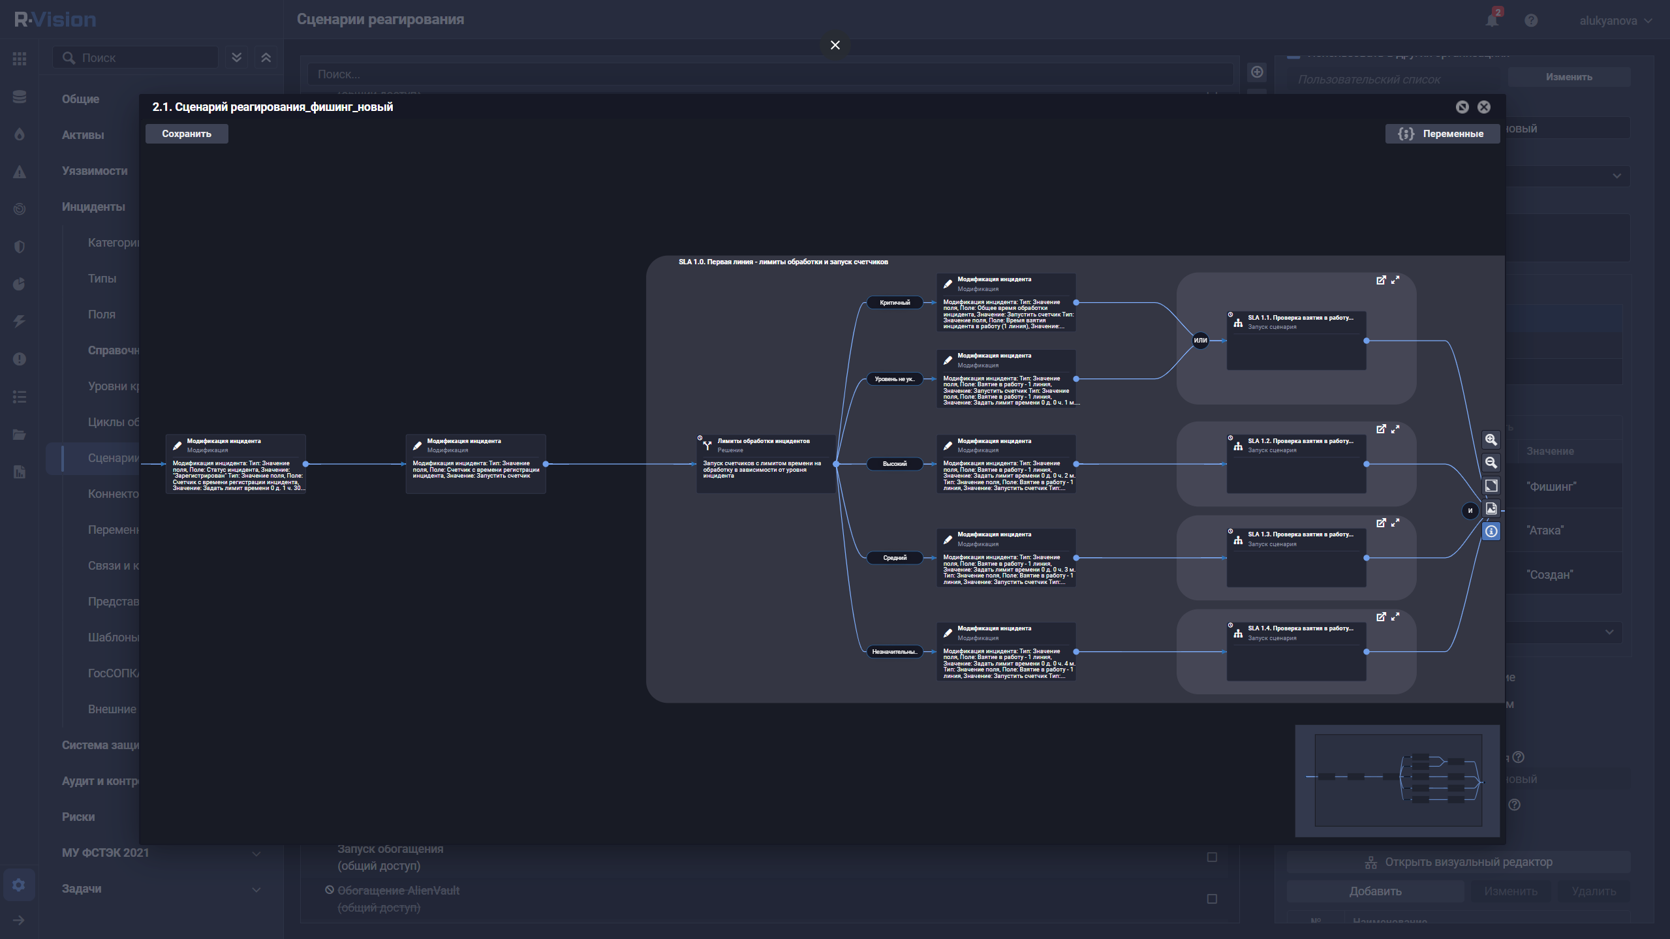This screenshot has height=939, width=1670.
Task: Fit the scenario diagram to the screen
Action: coord(1491,485)
